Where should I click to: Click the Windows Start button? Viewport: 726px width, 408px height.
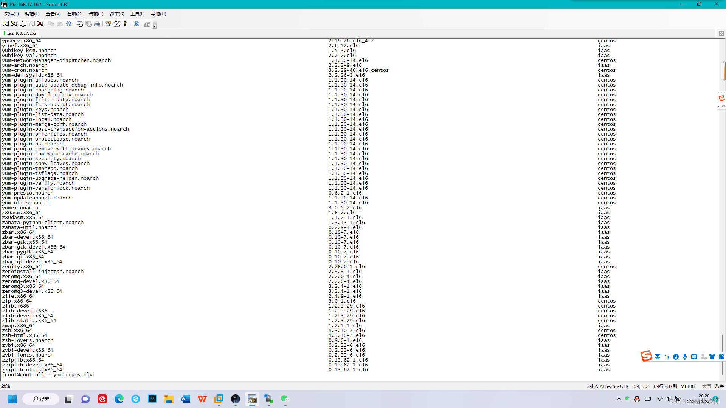12,399
